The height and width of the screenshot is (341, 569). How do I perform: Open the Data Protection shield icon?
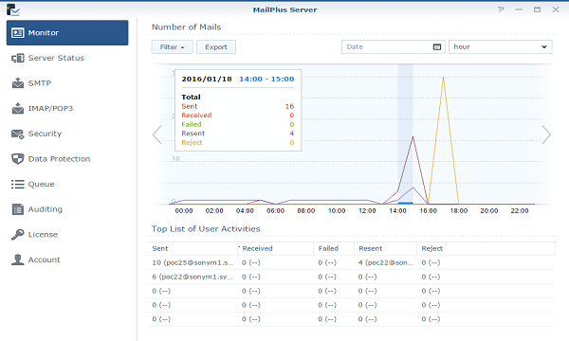point(17,159)
